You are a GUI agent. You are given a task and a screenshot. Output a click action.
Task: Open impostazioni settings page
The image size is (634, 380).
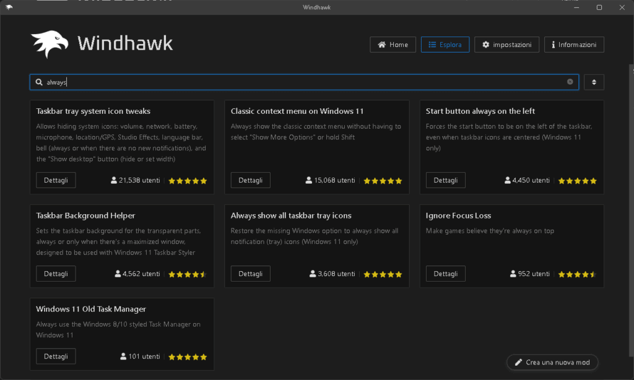[x=506, y=45]
